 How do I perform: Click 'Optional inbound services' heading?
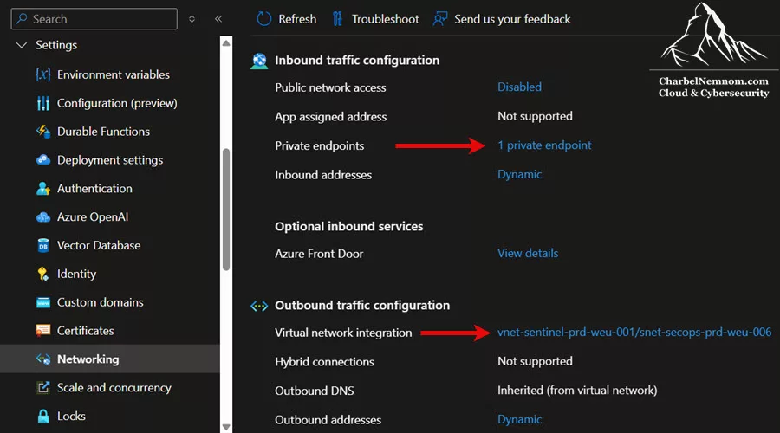click(348, 227)
